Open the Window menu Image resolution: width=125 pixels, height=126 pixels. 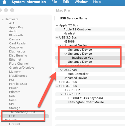(81, 2)
